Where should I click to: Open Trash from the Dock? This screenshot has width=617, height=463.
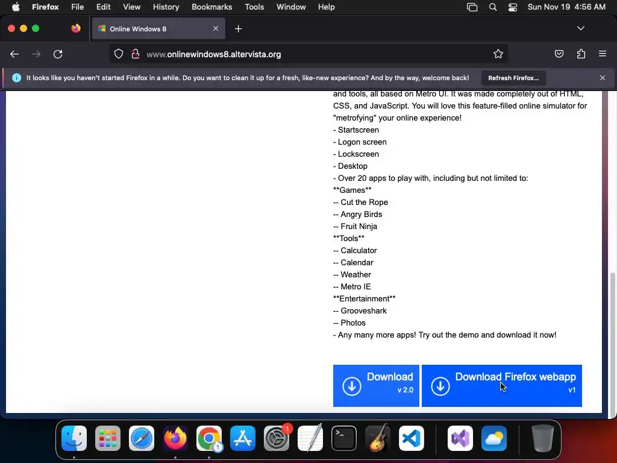pyautogui.click(x=543, y=438)
